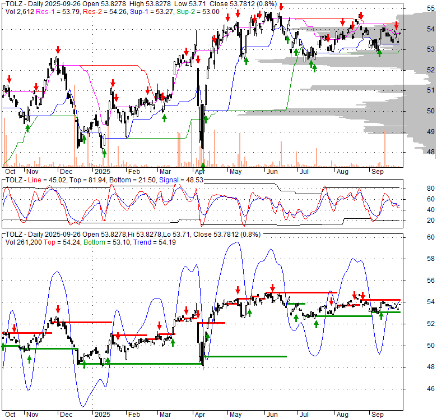Click oscillator axis label 80

pos(431,189)
